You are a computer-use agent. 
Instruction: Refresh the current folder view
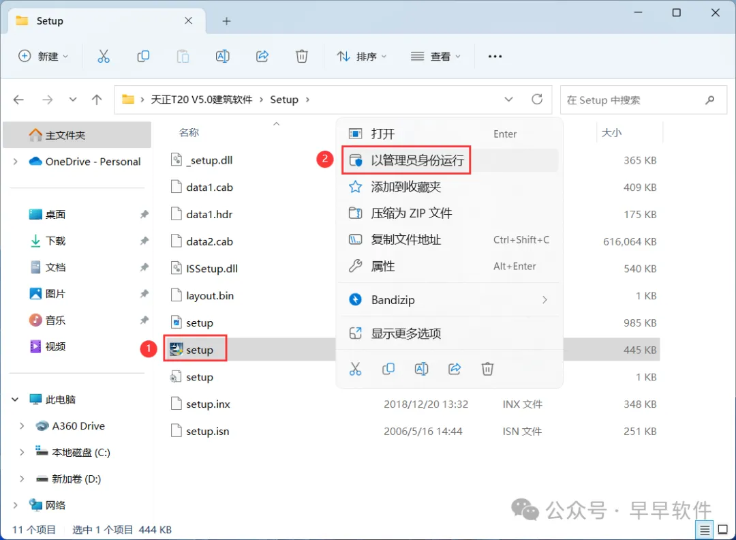click(537, 100)
